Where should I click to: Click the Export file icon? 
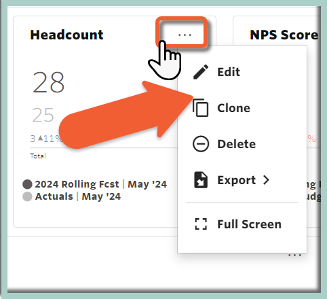(201, 180)
